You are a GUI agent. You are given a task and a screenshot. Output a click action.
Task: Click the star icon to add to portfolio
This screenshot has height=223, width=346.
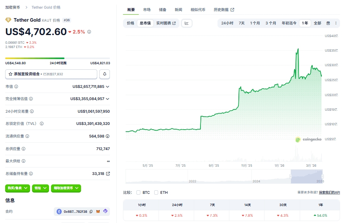pyautogui.click(x=10, y=74)
